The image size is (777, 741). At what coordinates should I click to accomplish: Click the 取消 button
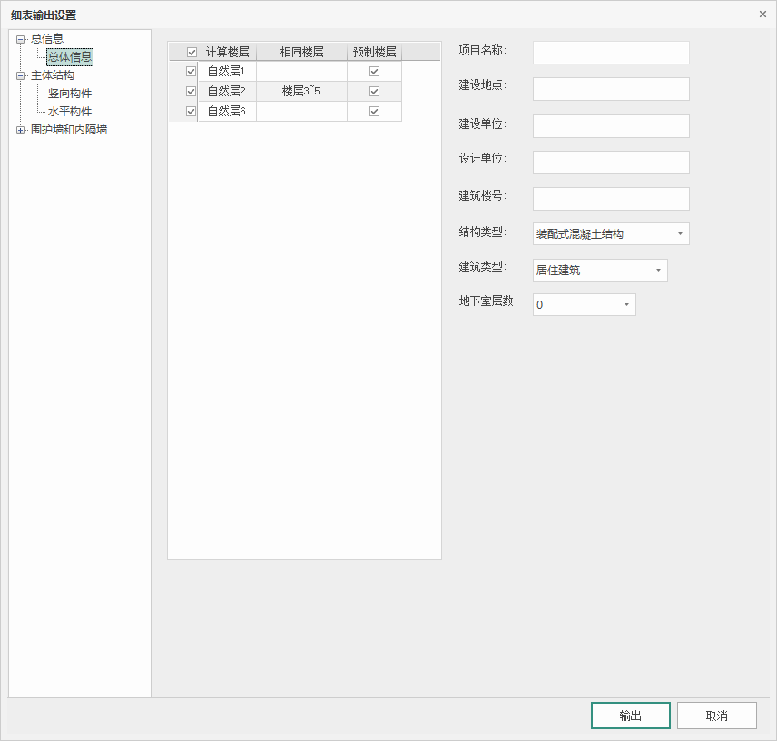[717, 716]
